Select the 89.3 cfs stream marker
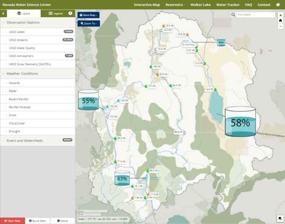 [x=115, y=139]
